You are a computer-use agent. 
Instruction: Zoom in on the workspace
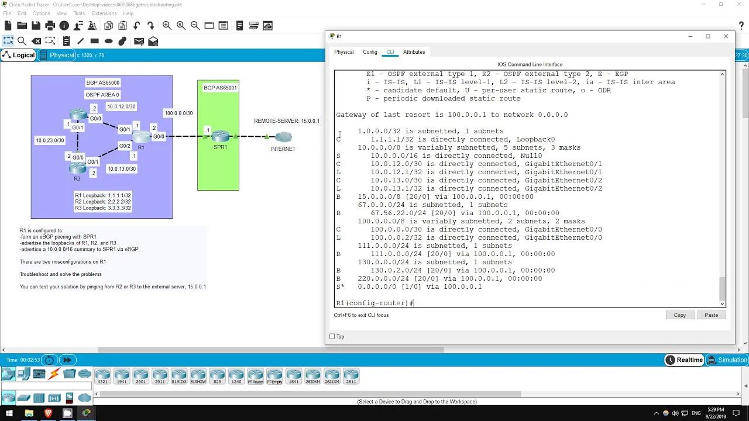click(167, 26)
